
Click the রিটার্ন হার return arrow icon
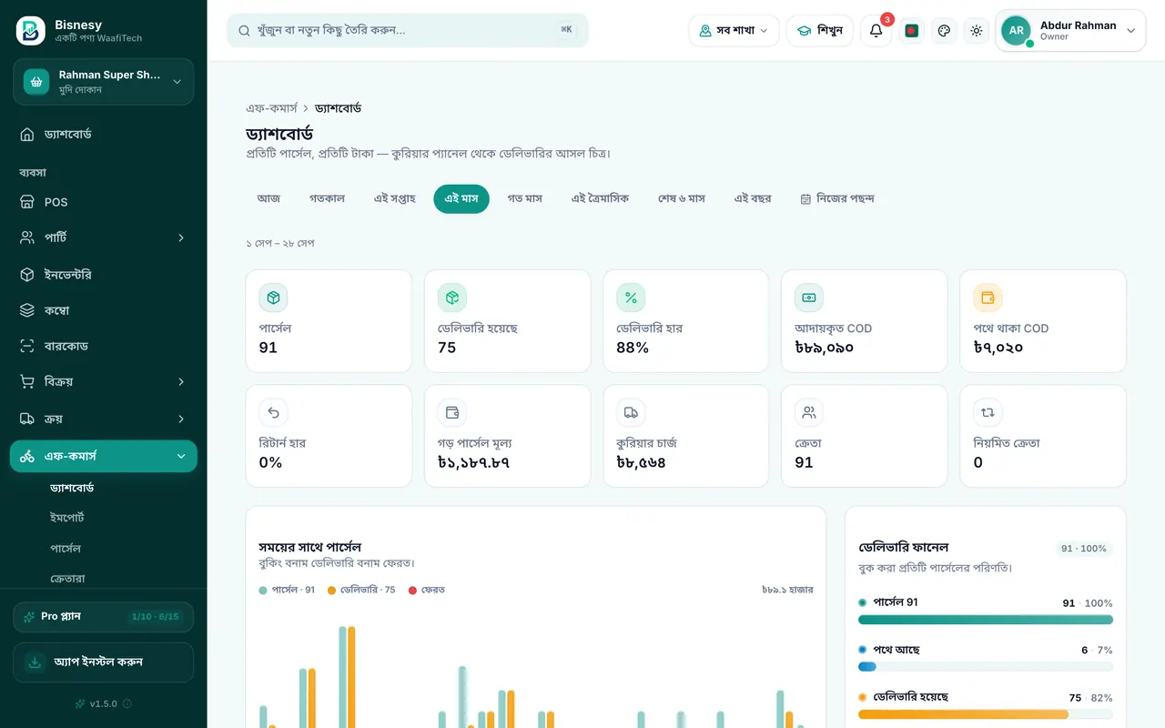[273, 412]
